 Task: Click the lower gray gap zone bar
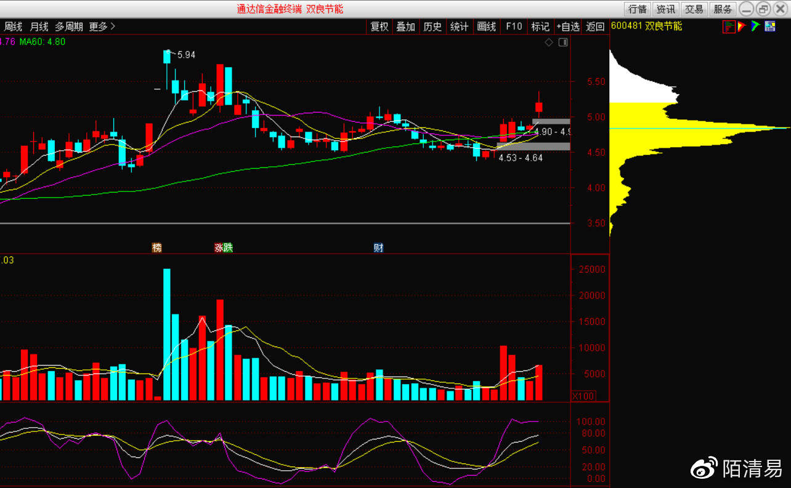coord(533,146)
